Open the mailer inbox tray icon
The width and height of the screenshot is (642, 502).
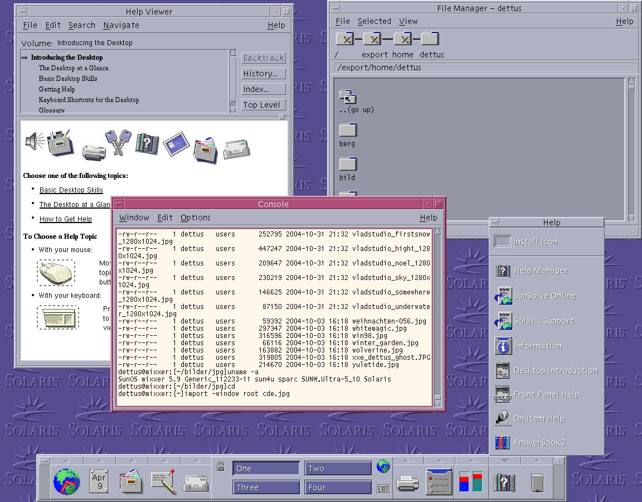tap(196, 484)
